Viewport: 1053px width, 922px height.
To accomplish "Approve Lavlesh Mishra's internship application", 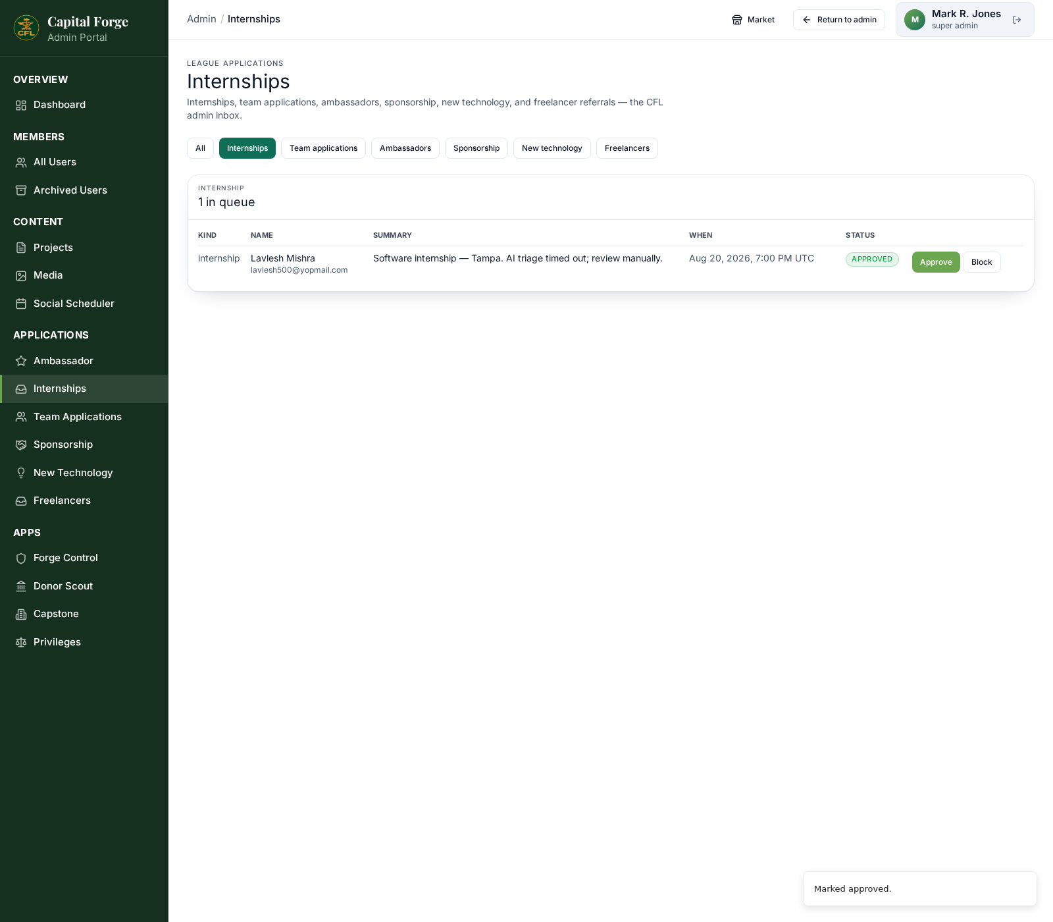I will 936,262.
